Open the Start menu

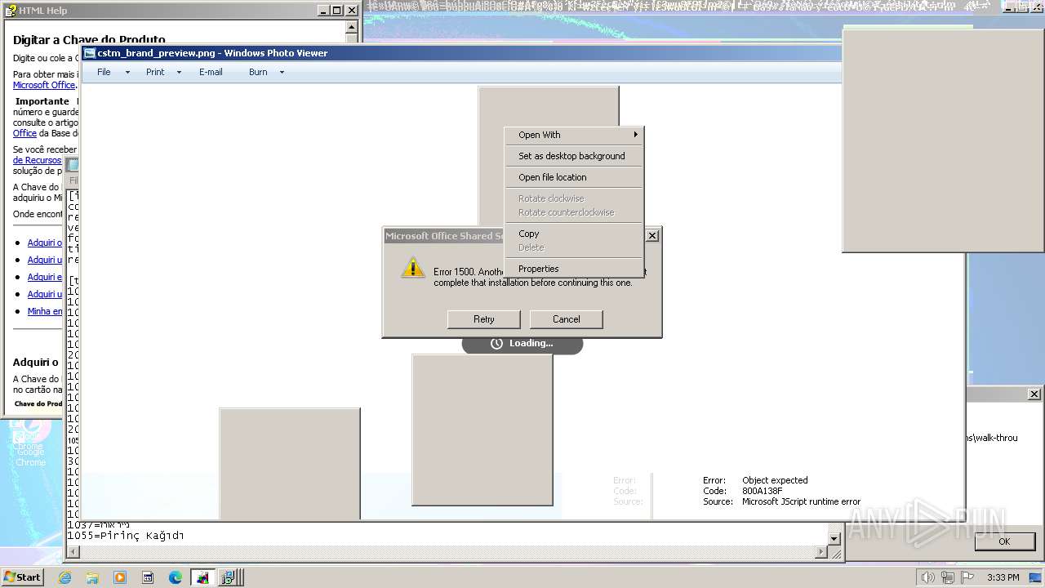click(22, 577)
